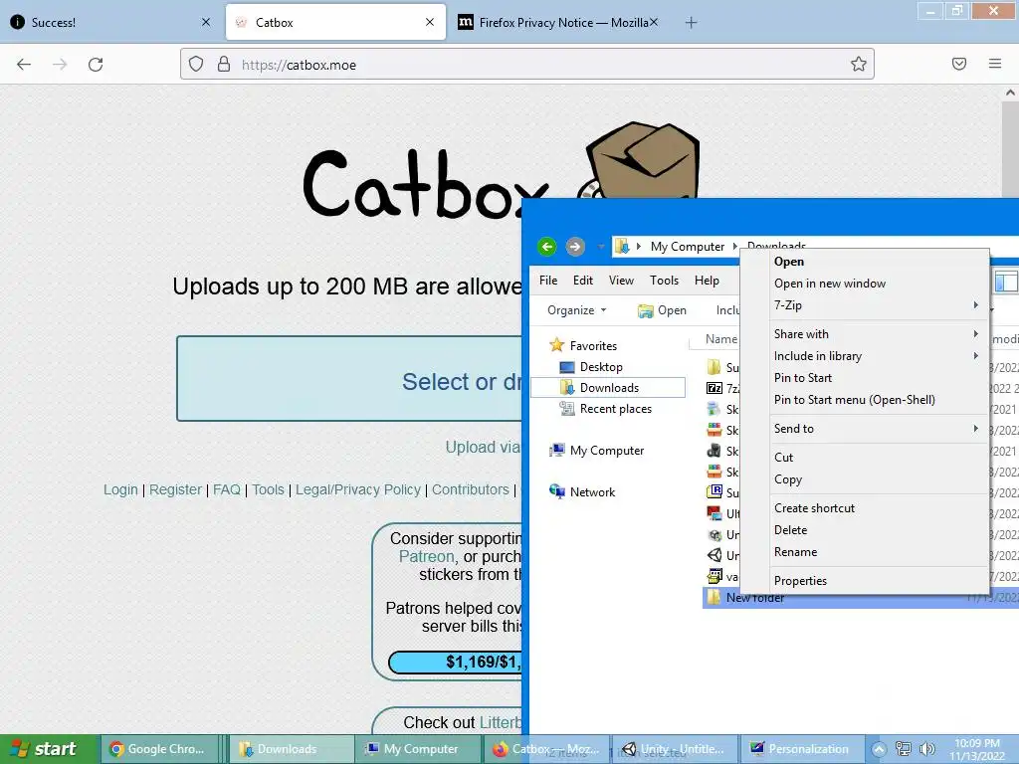The height and width of the screenshot is (764, 1019).
Task: Open the Pocket save icon
Action: pos(959,64)
